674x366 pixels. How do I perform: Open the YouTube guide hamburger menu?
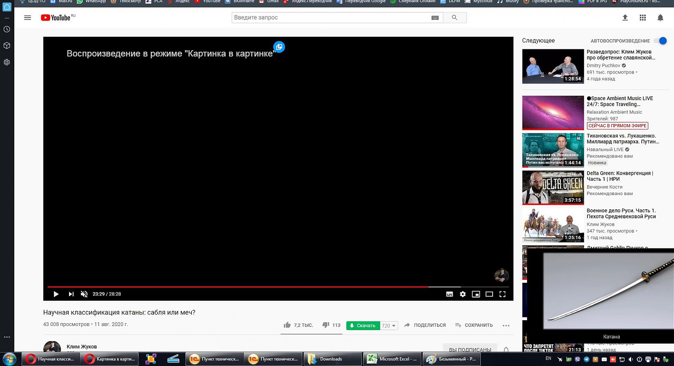[x=27, y=18]
